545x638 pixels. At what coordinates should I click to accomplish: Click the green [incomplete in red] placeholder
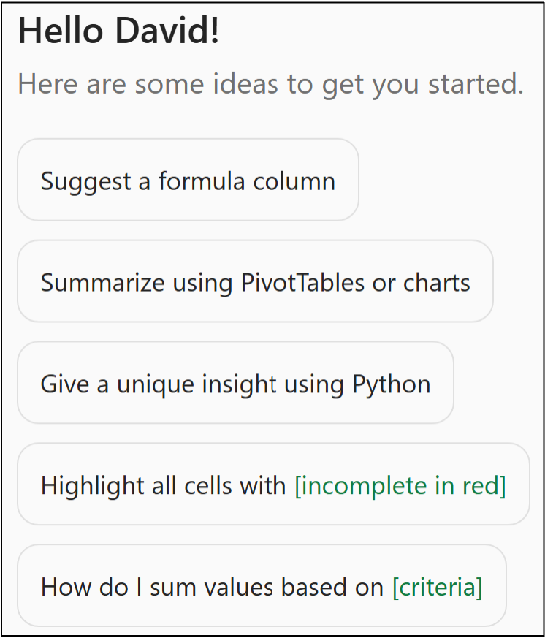click(x=400, y=485)
